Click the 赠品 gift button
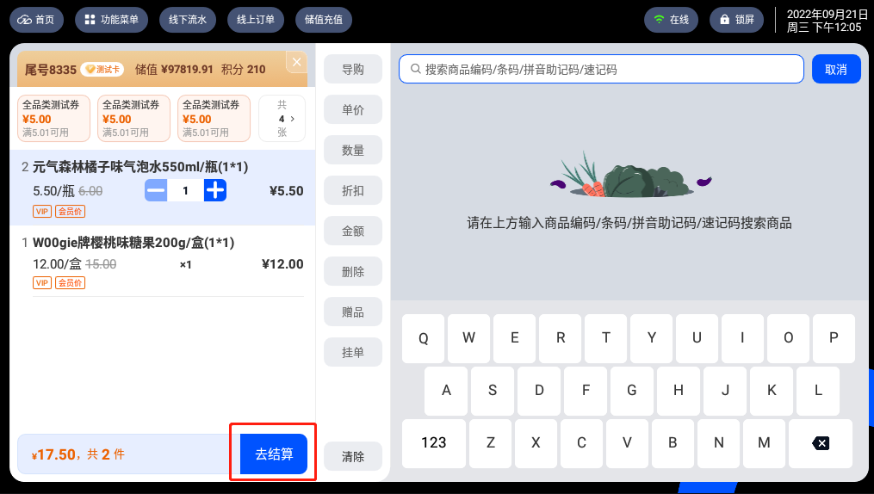The width and height of the screenshot is (874, 494). [353, 312]
